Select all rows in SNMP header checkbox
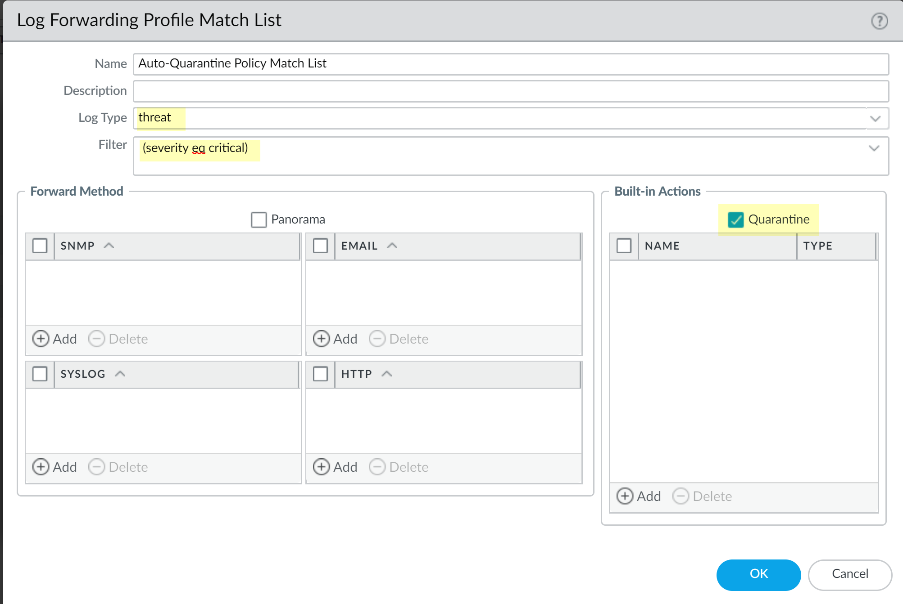This screenshot has width=903, height=604. tap(40, 246)
